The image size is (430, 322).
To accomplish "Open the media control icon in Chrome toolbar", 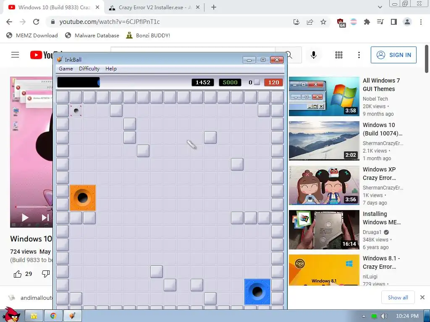I will point(380,22).
